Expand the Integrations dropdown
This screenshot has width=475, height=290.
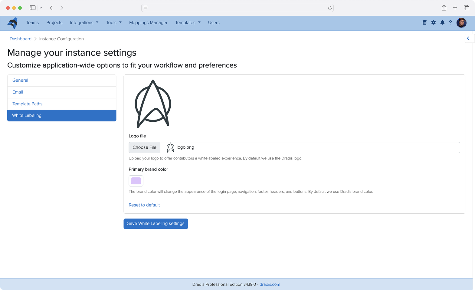pyautogui.click(x=84, y=23)
